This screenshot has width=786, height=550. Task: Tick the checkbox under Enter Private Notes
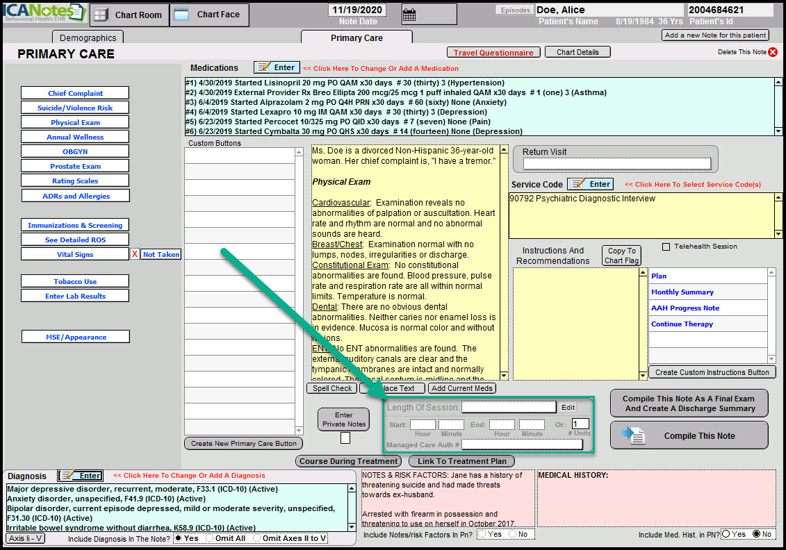pos(345,438)
